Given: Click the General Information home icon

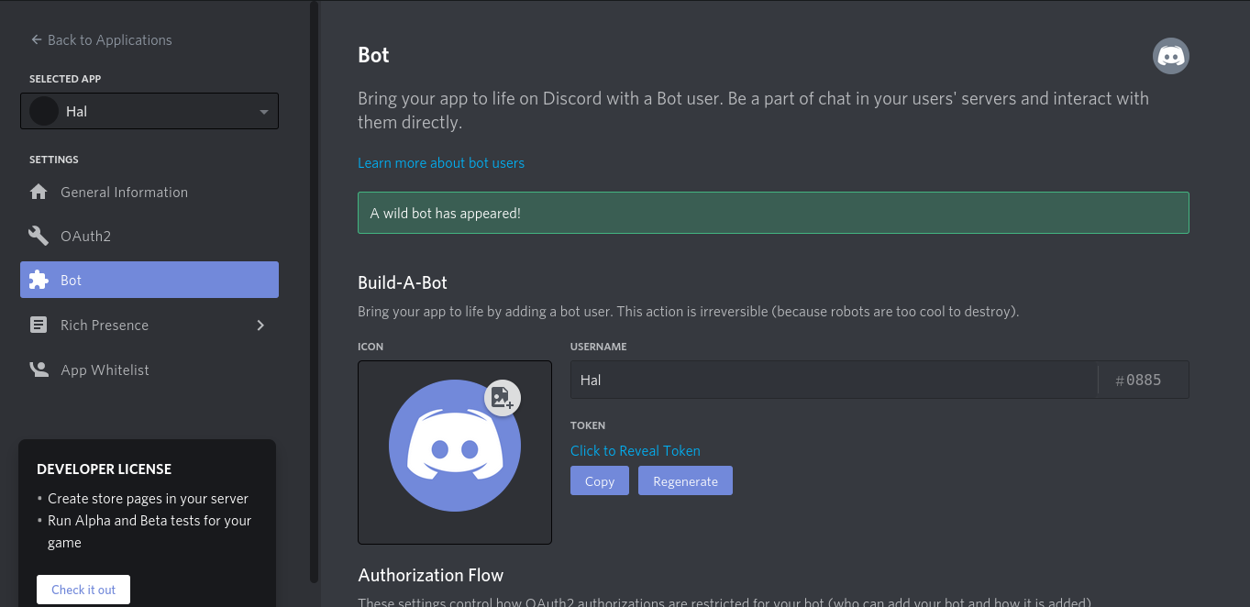Looking at the screenshot, I should pyautogui.click(x=39, y=192).
